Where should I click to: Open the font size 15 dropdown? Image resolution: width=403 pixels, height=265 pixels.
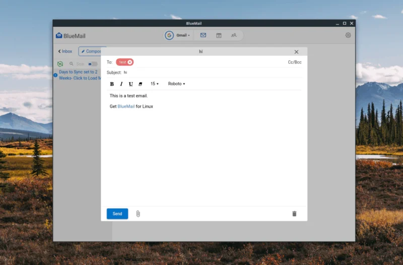click(155, 84)
